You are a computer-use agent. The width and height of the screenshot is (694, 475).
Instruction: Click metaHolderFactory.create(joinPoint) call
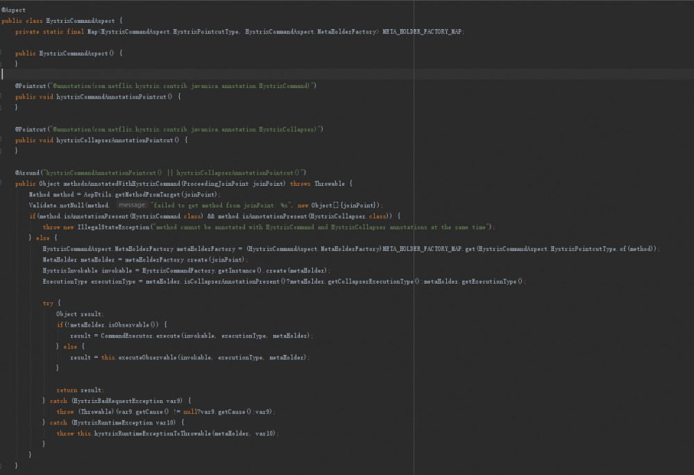(185, 260)
